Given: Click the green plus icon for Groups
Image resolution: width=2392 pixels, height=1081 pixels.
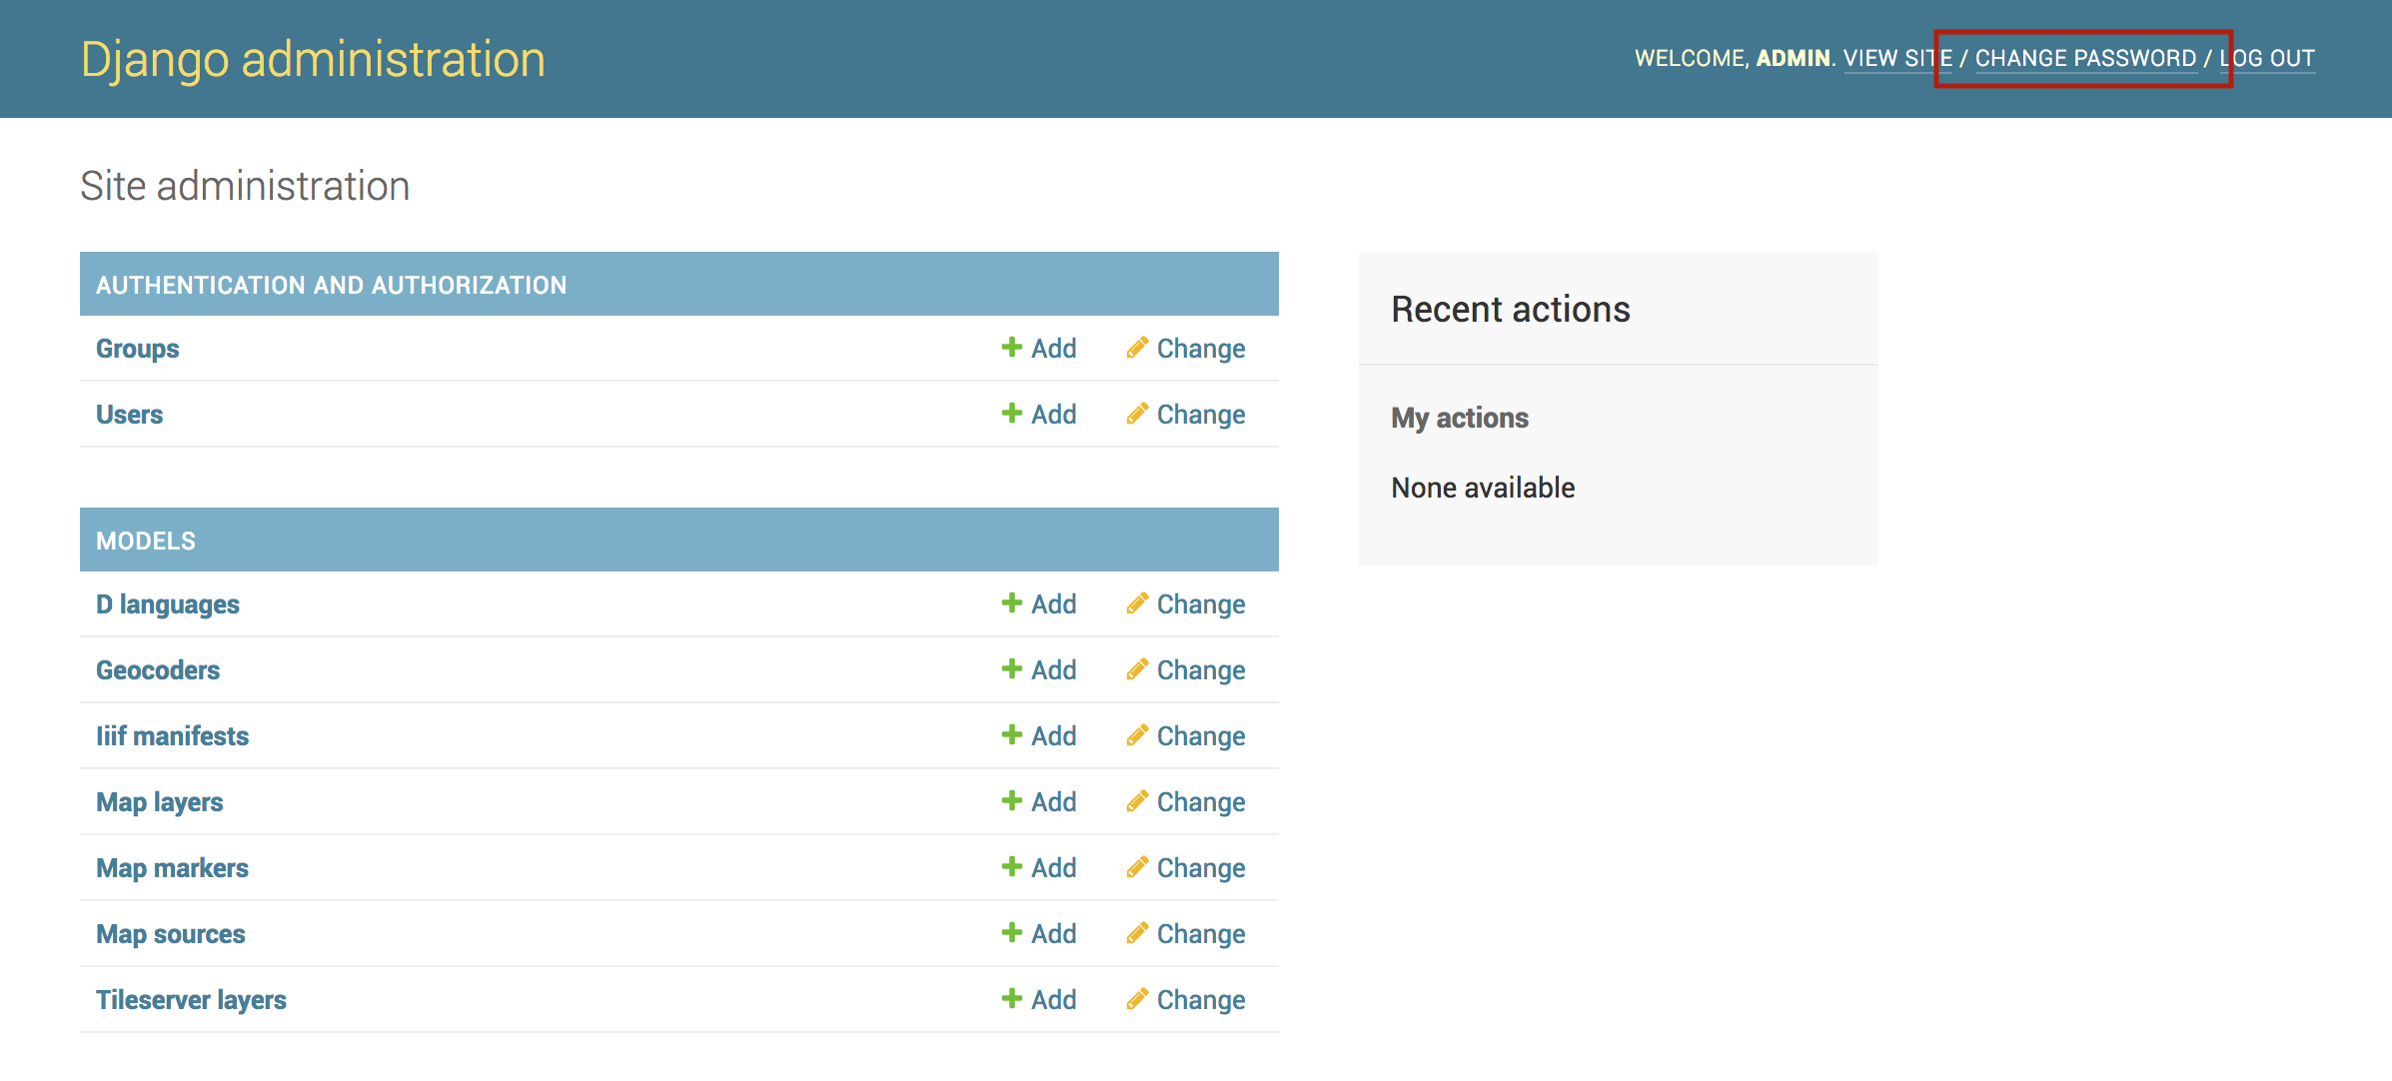Looking at the screenshot, I should click(x=1011, y=347).
